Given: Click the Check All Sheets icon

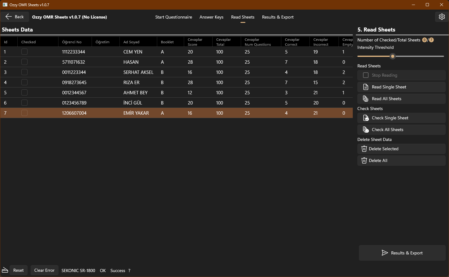Looking at the screenshot, I should [x=366, y=130].
